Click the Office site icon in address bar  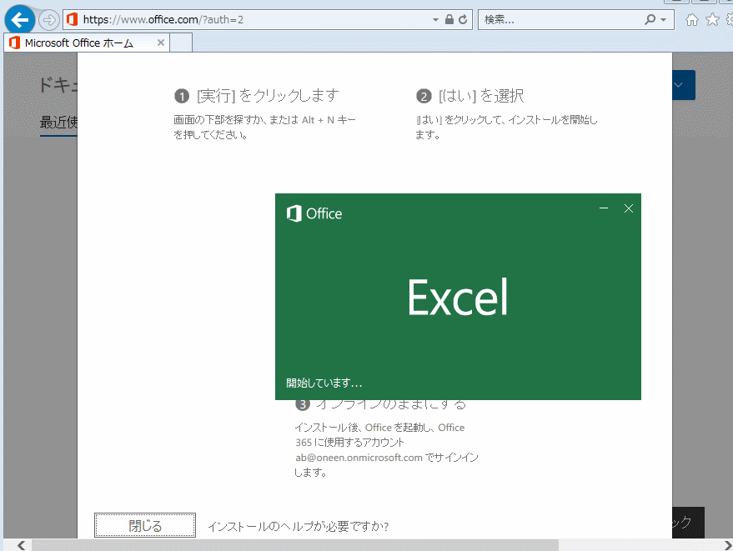[x=72, y=19]
